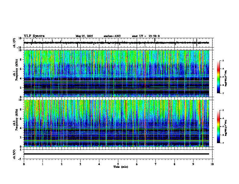This screenshot has width=239, height=184.
Task: Click time axis tick label "8"
Action: click(x=174, y=164)
